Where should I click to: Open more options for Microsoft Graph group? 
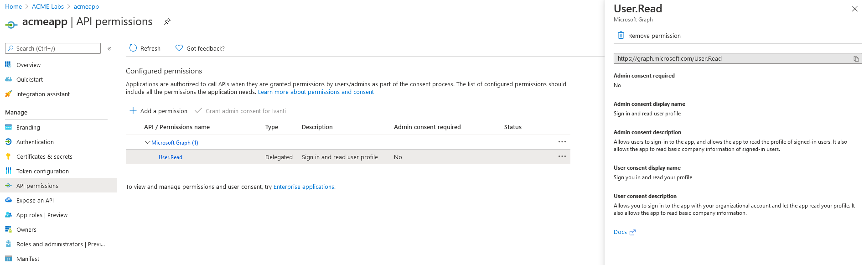click(562, 142)
